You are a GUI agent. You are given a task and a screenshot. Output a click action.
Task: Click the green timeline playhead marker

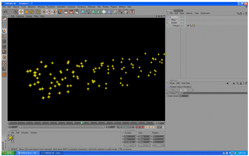[82, 123]
